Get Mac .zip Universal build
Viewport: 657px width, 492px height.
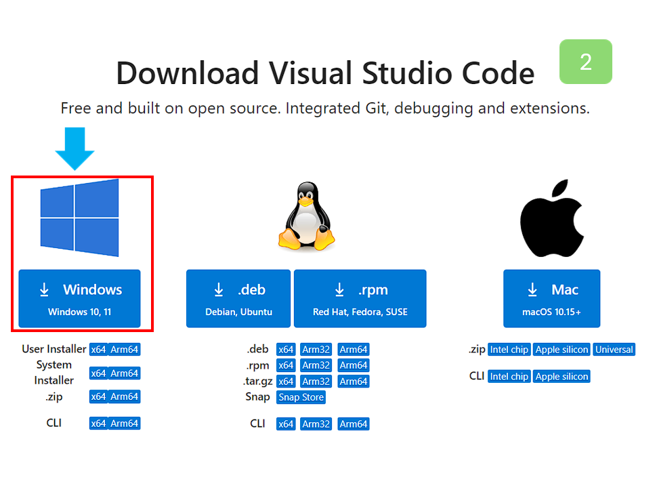tap(614, 350)
